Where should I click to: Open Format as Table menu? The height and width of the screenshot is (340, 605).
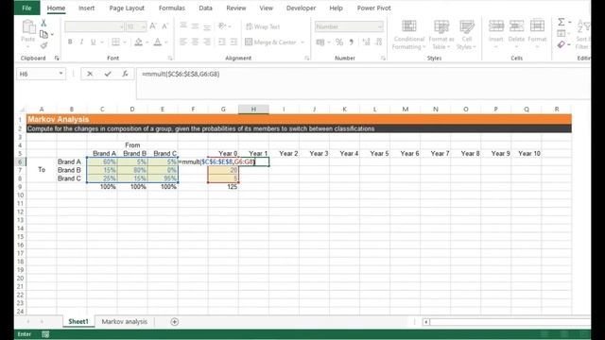(441, 35)
